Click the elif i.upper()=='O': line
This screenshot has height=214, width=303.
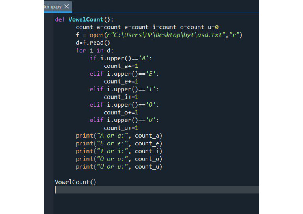tap(124, 105)
